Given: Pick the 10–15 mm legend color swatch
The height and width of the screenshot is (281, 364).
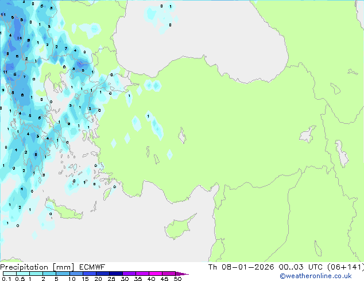Looking at the screenshot, I should tap(76, 274).
